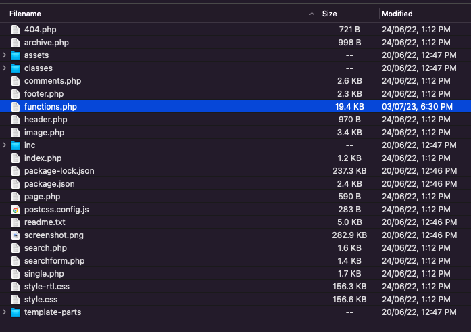The image size is (471, 332).
Task: Select the file named comments.php
Action: point(53,81)
